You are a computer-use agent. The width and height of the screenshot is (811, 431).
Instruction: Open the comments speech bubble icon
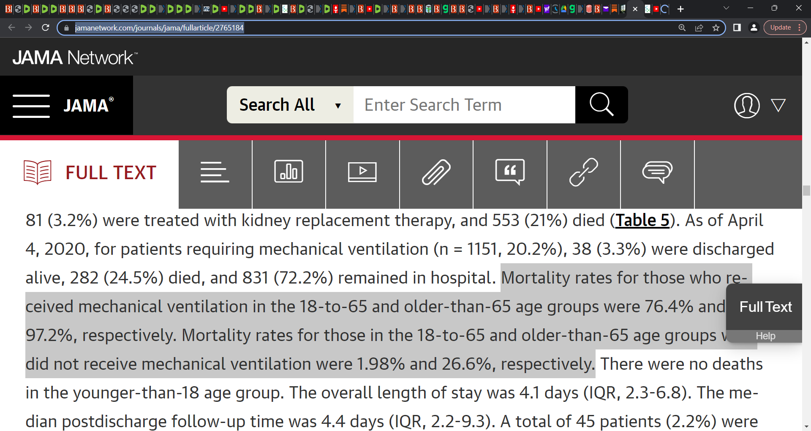(657, 172)
